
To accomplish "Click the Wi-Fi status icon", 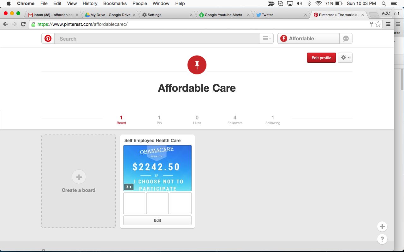I will tap(319, 3).
